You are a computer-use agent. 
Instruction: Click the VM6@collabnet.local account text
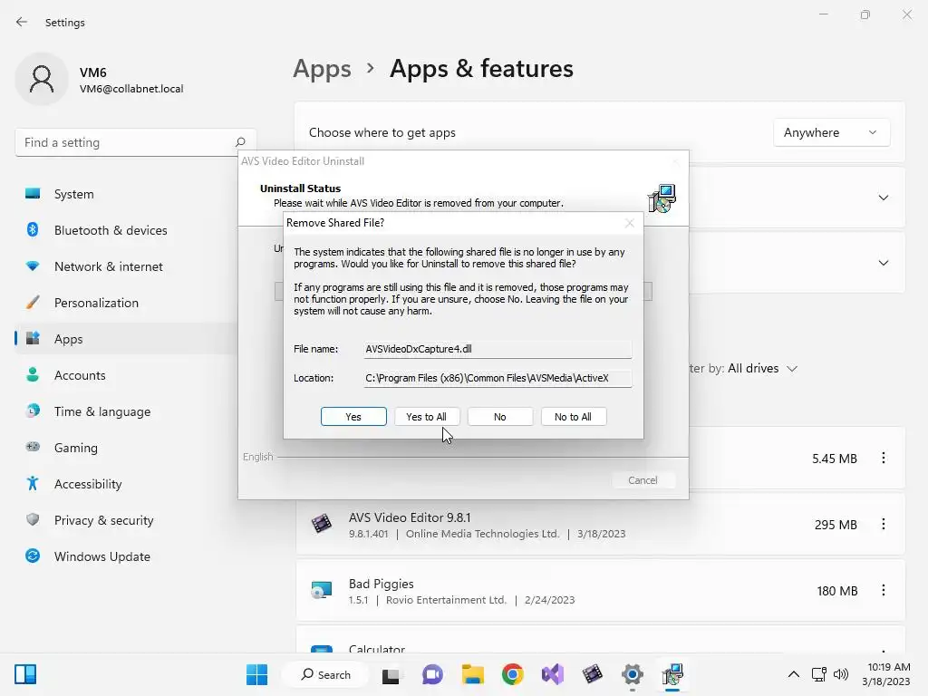pyautogui.click(x=131, y=89)
